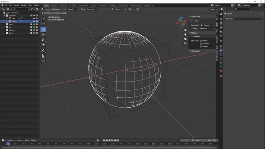Click the play animation button
265x149 pixels.
point(112,140)
